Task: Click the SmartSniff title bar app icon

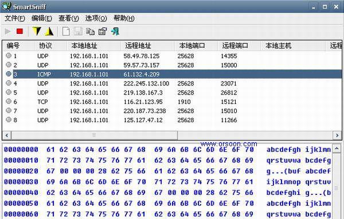Action: tap(6, 6)
